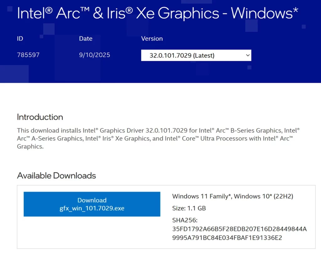Click the ID column label

click(x=20, y=39)
